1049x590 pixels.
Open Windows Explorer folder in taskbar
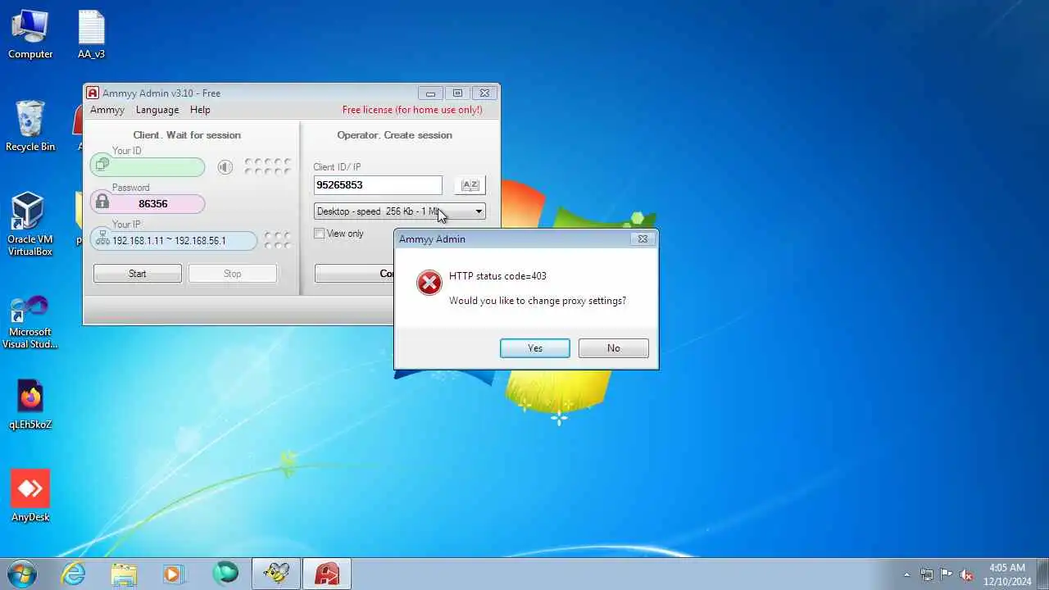pos(125,574)
